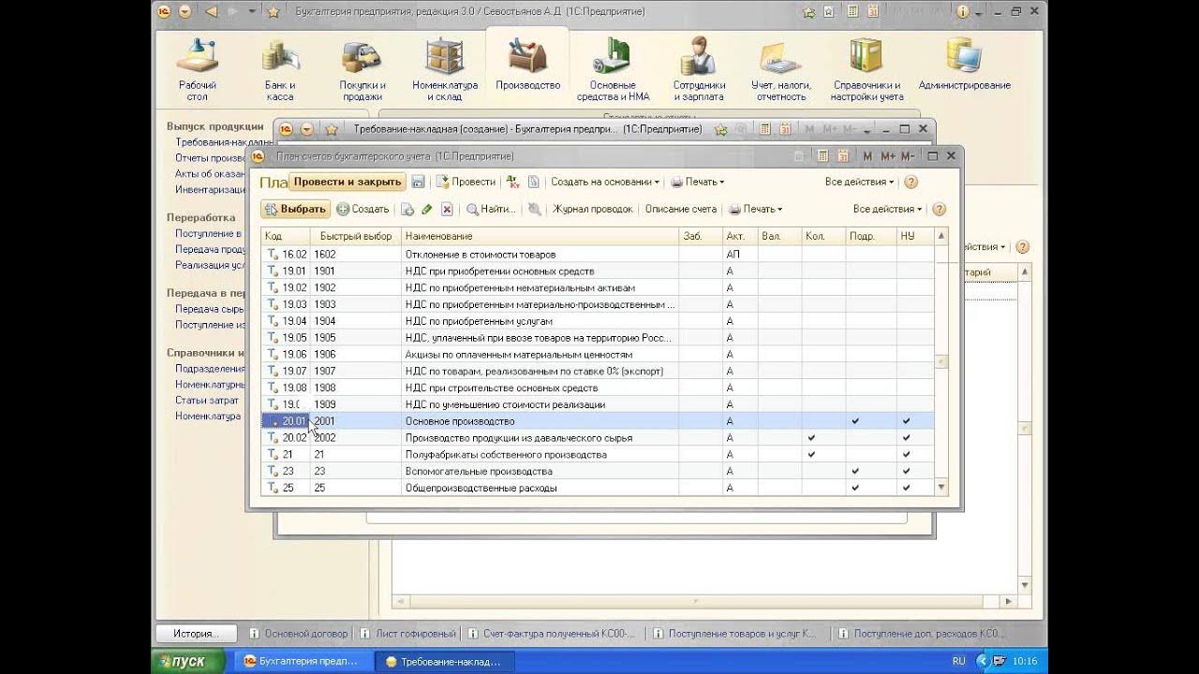
Task: Click the История... button
Action: tap(195, 633)
